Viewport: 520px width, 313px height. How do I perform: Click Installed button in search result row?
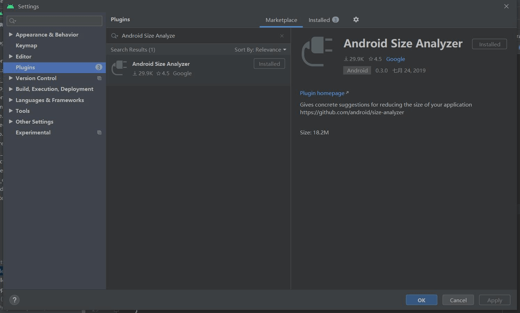tap(269, 64)
